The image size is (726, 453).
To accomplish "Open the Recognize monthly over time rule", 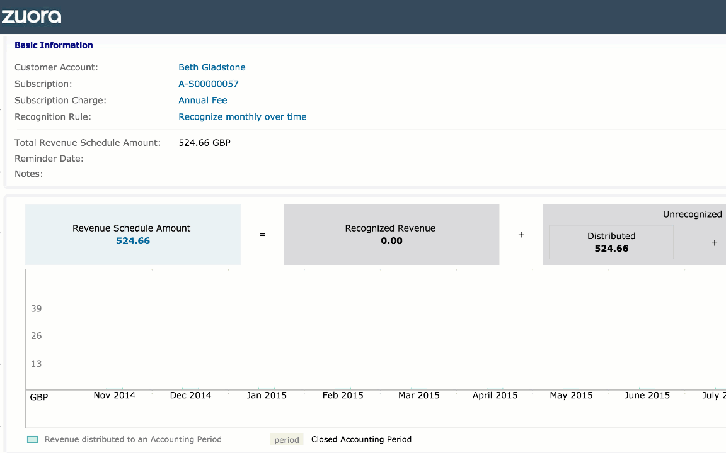I will click(x=242, y=116).
